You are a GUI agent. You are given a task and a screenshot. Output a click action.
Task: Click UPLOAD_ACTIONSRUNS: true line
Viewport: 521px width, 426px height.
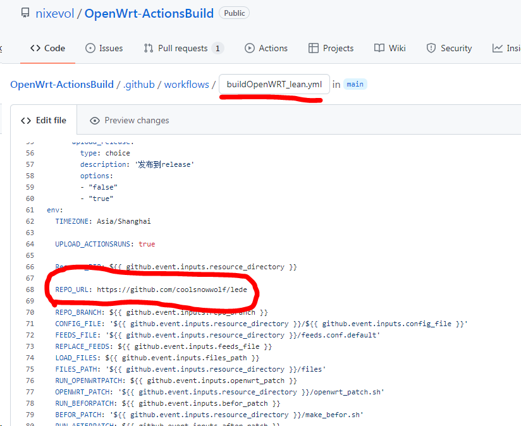(x=105, y=244)
